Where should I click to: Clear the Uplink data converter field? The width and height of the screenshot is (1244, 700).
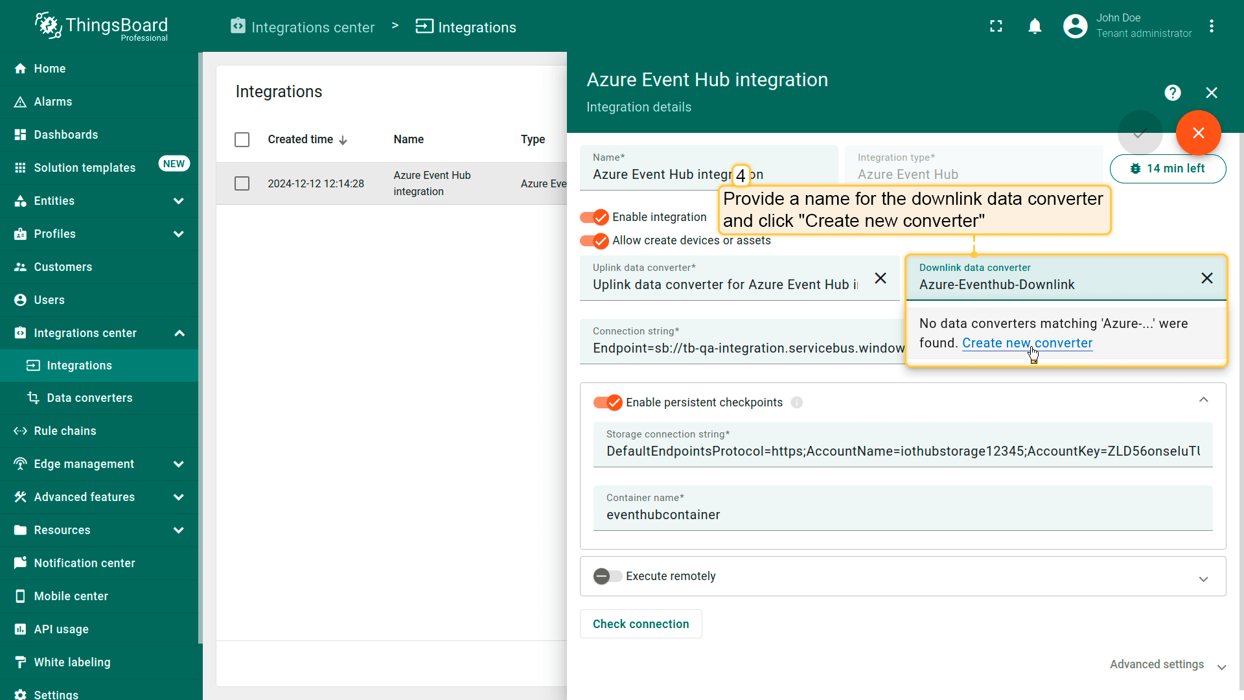click(x=880, y=278)
